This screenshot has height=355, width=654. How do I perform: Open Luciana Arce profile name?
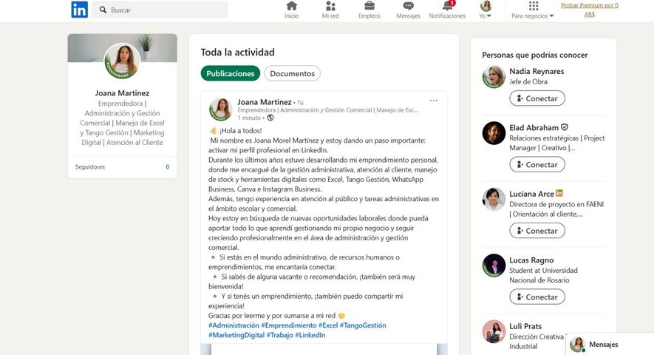pos(531,194)
